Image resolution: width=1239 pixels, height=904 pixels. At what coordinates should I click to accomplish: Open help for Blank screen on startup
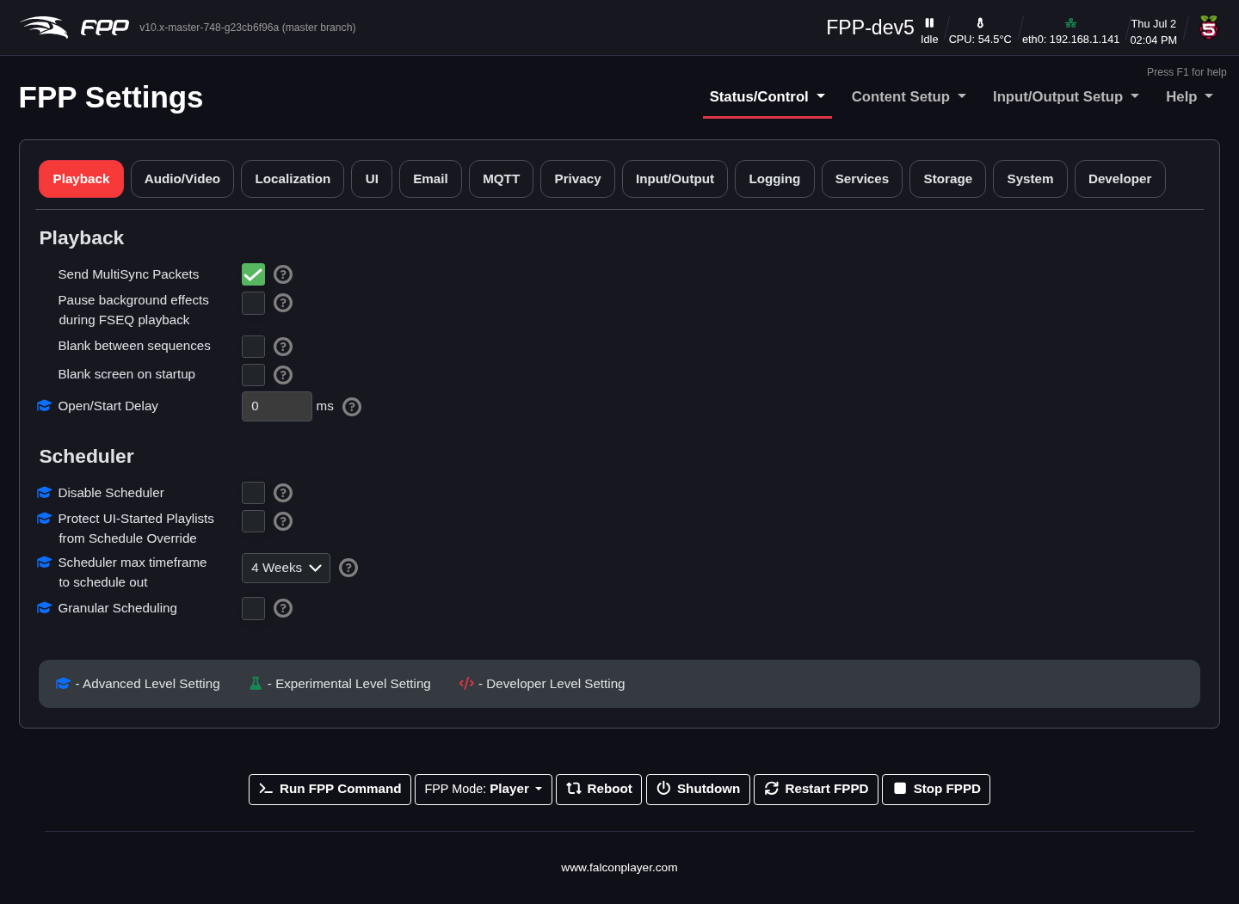click(x=283, y=375)
